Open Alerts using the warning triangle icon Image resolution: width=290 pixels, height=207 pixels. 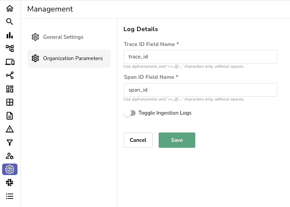pyautogui.click(x=10, y=129)
